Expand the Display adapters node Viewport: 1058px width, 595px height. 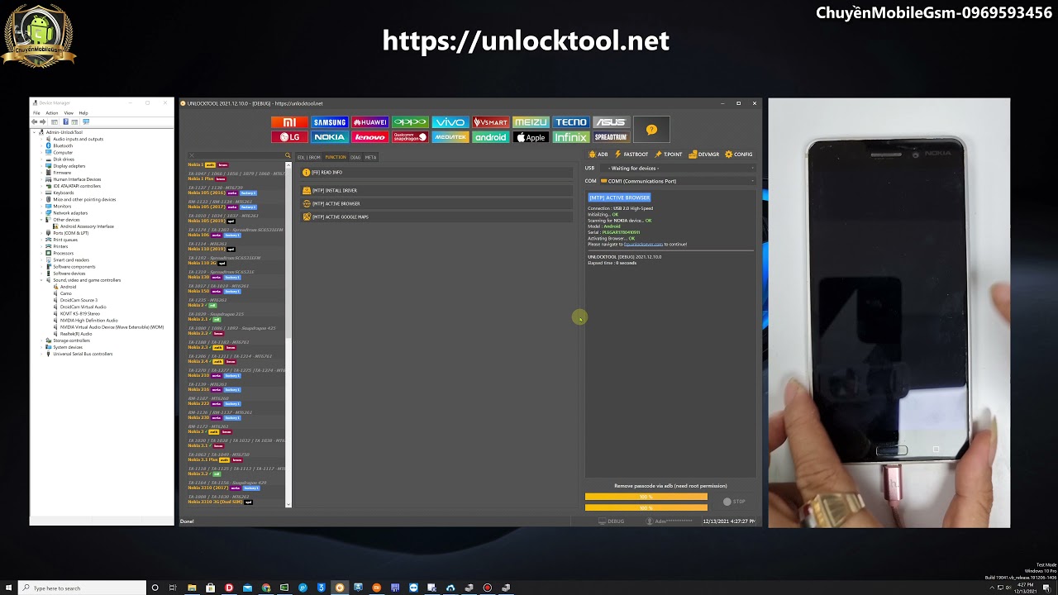[41, 166]
